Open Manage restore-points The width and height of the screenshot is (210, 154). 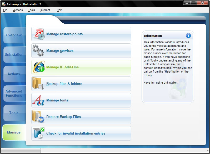click(81, 34)
